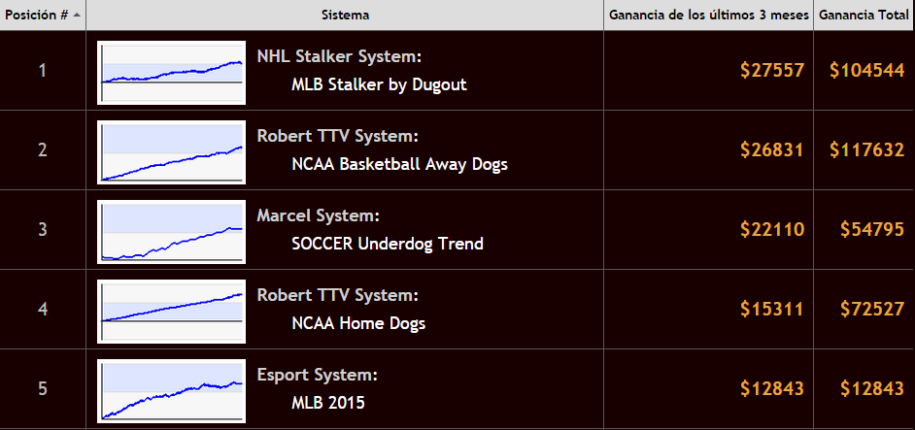Sort by the Posición # column header
The height and width of the screenshot is (430, 915).
(x=43, y=16)
